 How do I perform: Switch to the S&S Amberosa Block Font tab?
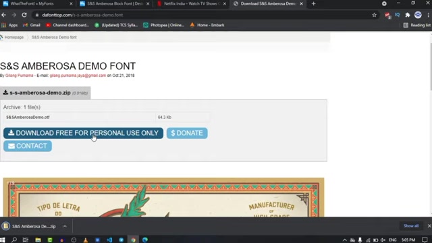pyautogui.click(x=115, y=3)
